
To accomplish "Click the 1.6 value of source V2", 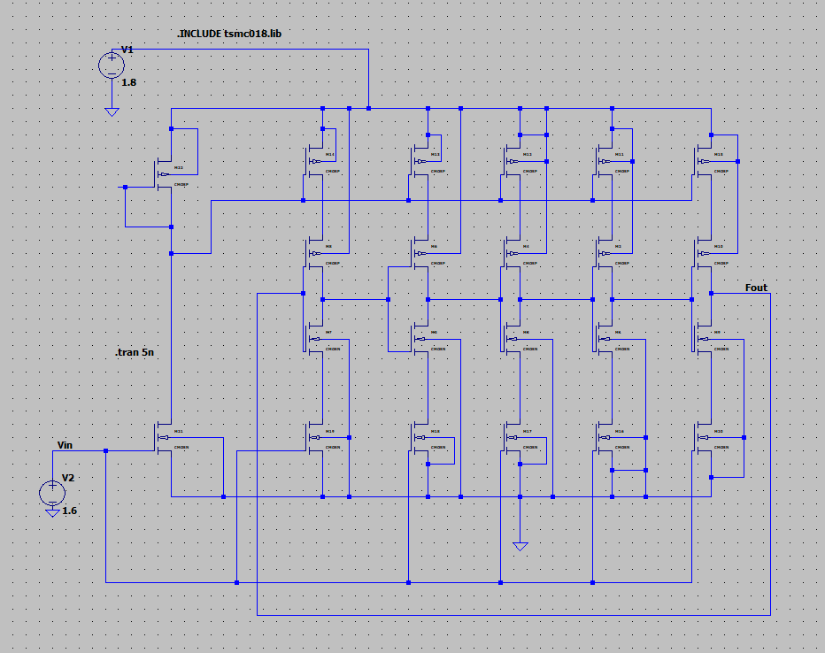I will pos(70,511).
